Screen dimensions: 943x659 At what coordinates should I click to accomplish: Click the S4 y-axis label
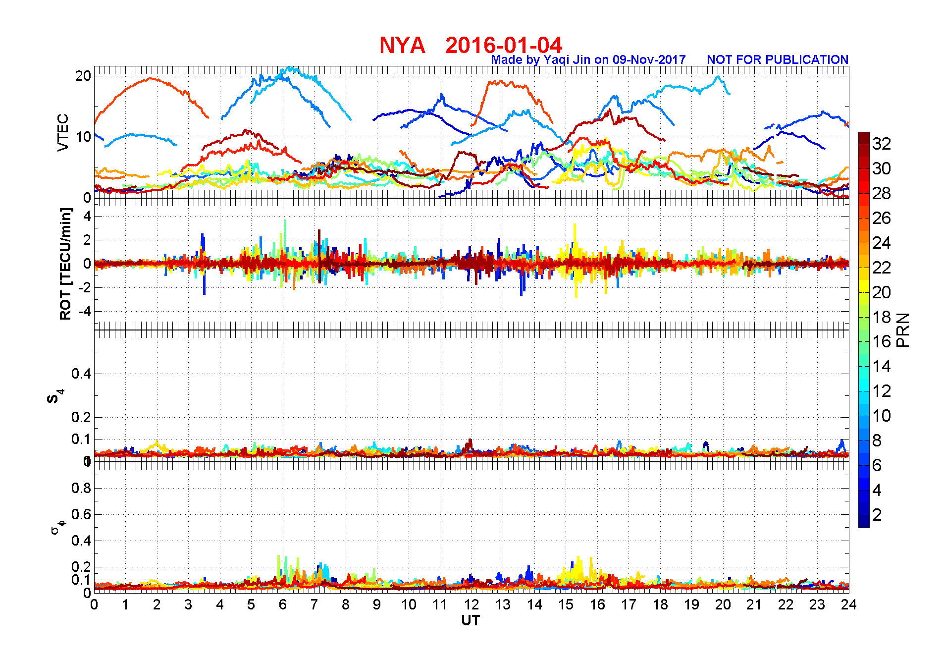click(x=55, y=396)
